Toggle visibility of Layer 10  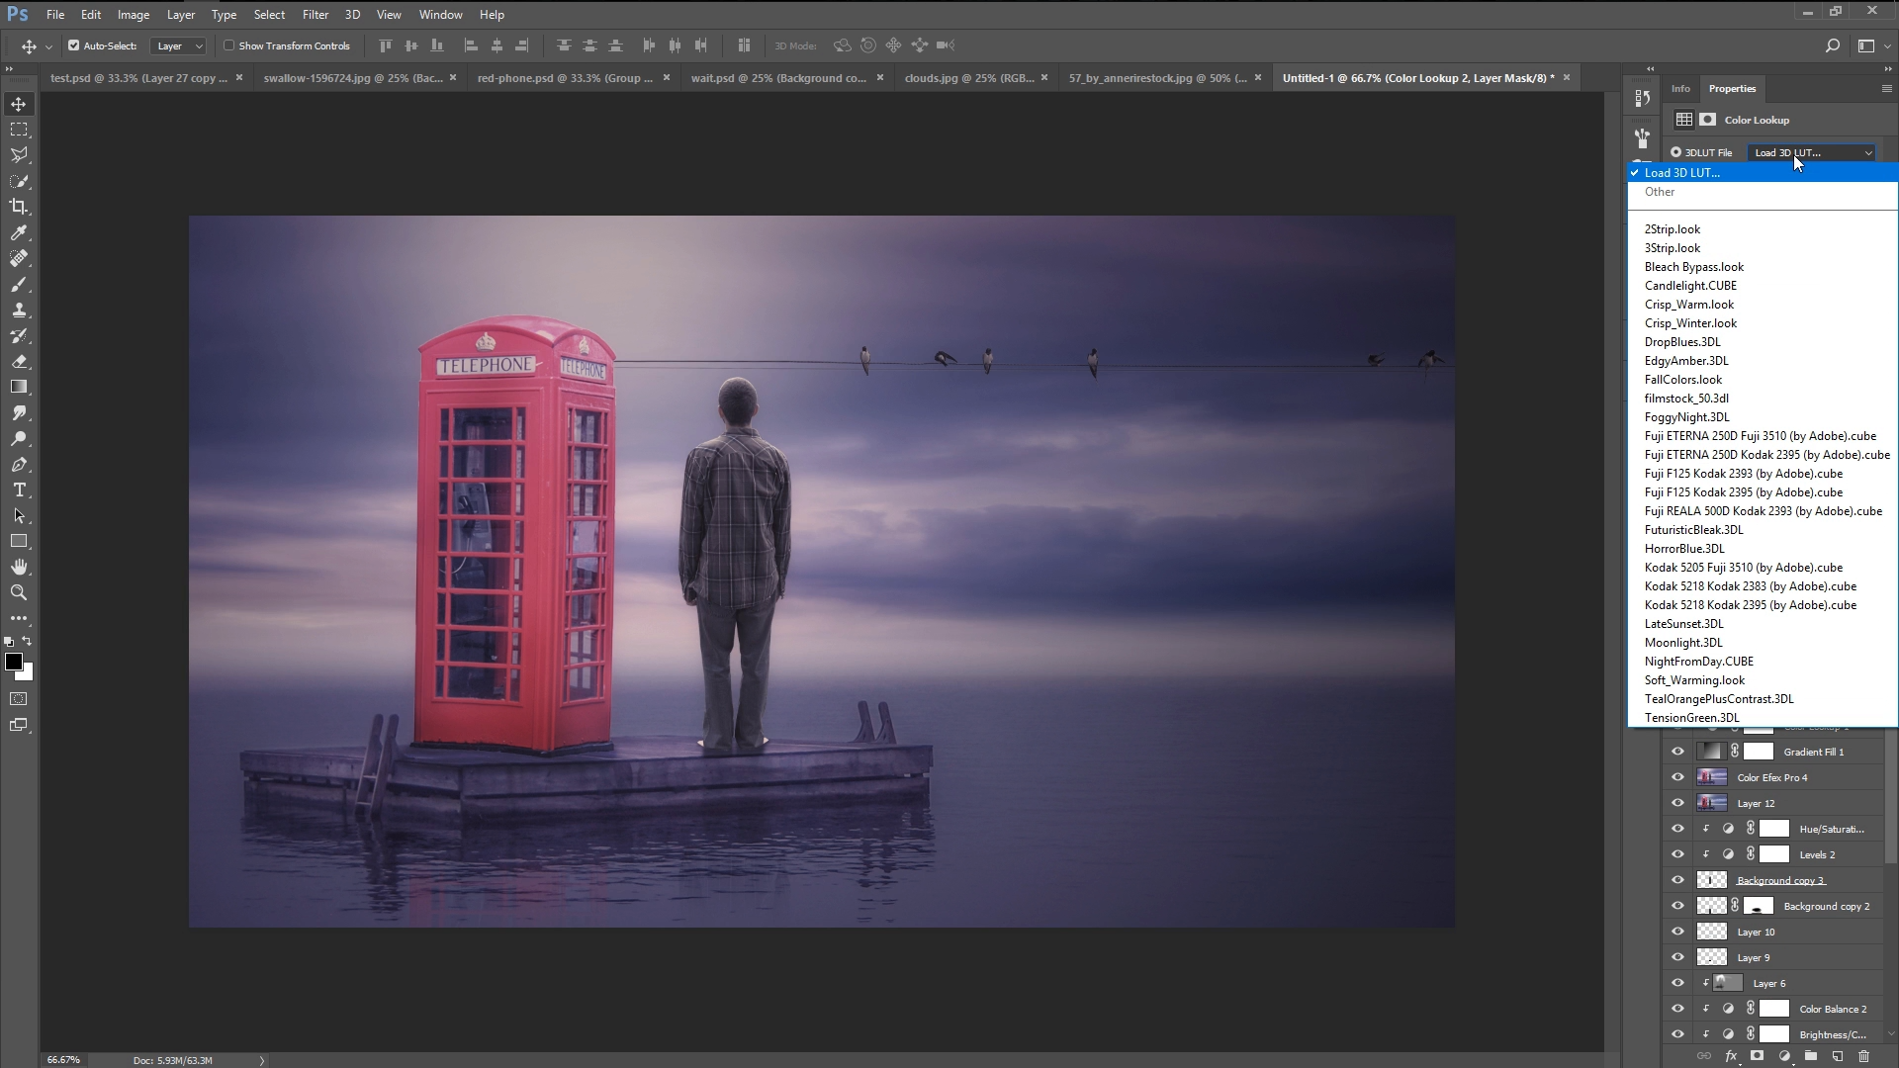(x=1677, y=932)
